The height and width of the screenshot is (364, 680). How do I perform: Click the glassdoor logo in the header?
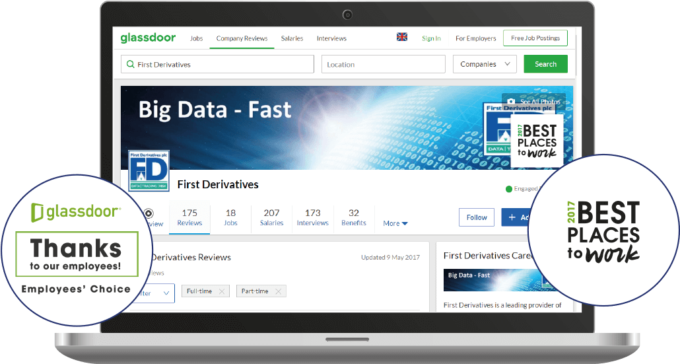pyautogui.click(x=148, y=38)
